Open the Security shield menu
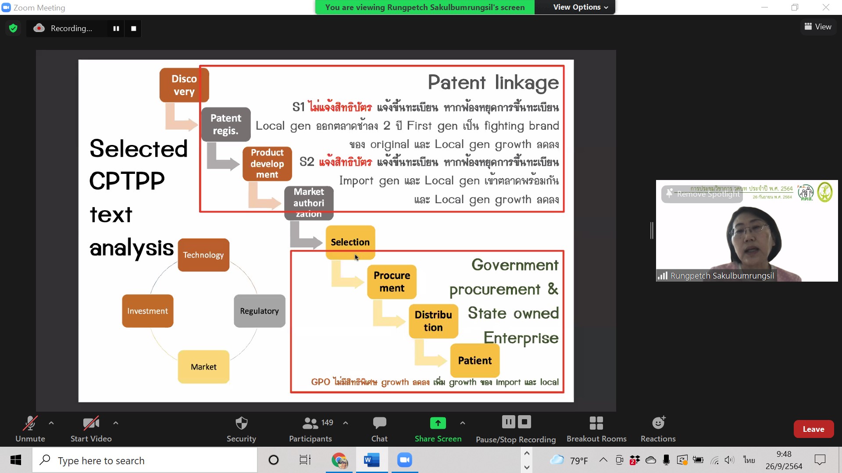 click(241, 429)
